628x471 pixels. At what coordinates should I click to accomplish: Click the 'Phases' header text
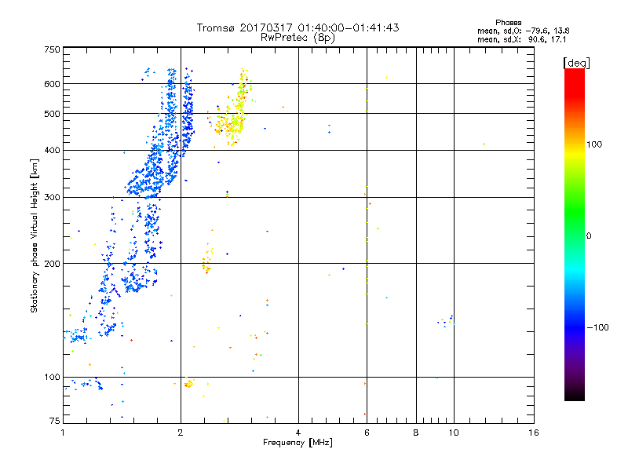click(x=508, y=23)
